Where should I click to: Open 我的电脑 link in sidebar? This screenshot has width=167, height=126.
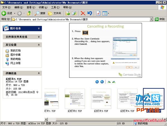[x=16, y=59]
